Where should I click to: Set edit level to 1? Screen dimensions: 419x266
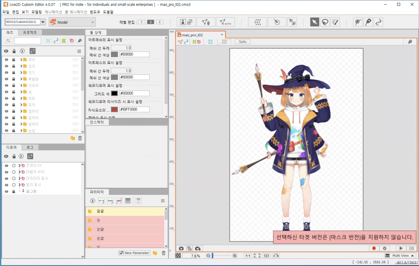[142, 22]
